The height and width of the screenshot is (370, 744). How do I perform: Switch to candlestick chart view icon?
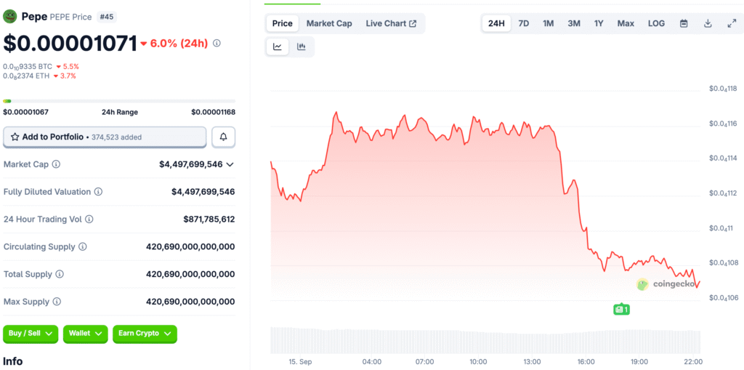302,47
